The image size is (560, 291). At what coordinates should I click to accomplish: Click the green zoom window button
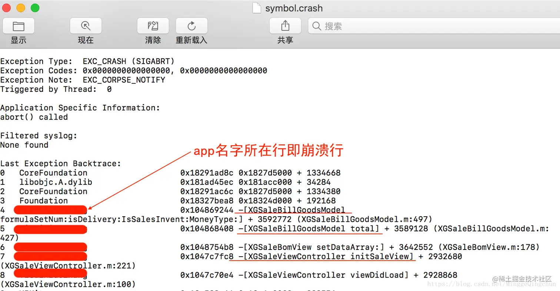pos(35,7)
